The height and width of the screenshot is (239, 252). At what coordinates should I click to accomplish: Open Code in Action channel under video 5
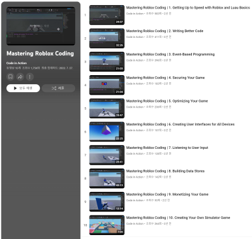tap(134, 107)
